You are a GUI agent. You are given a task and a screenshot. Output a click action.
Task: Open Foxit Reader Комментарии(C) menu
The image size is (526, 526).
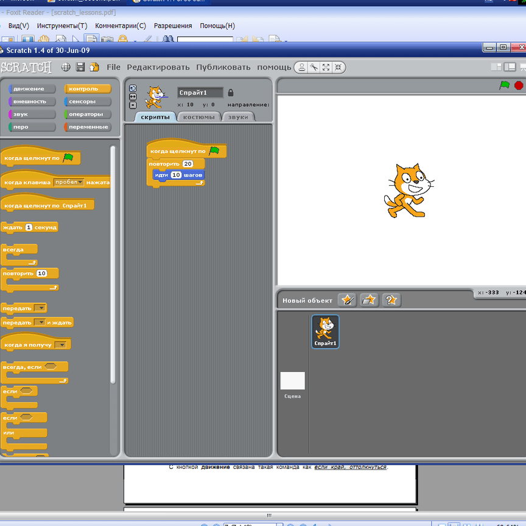(x=121, y=26)
